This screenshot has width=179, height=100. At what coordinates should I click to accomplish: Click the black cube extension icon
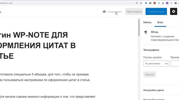(150, 3)
